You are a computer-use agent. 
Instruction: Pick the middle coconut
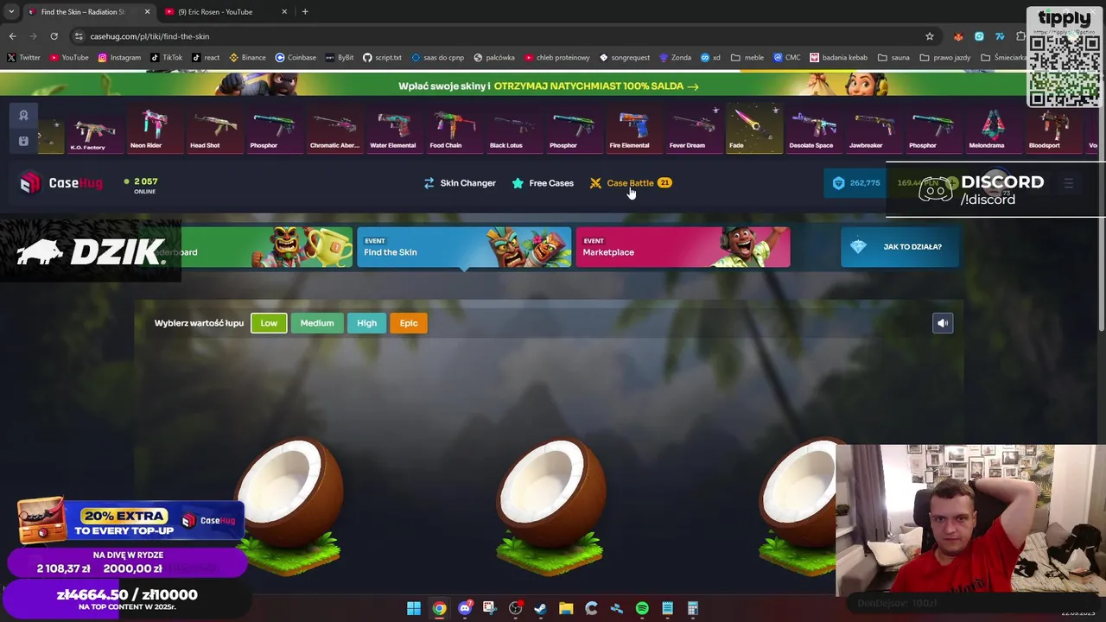[550, 505]
